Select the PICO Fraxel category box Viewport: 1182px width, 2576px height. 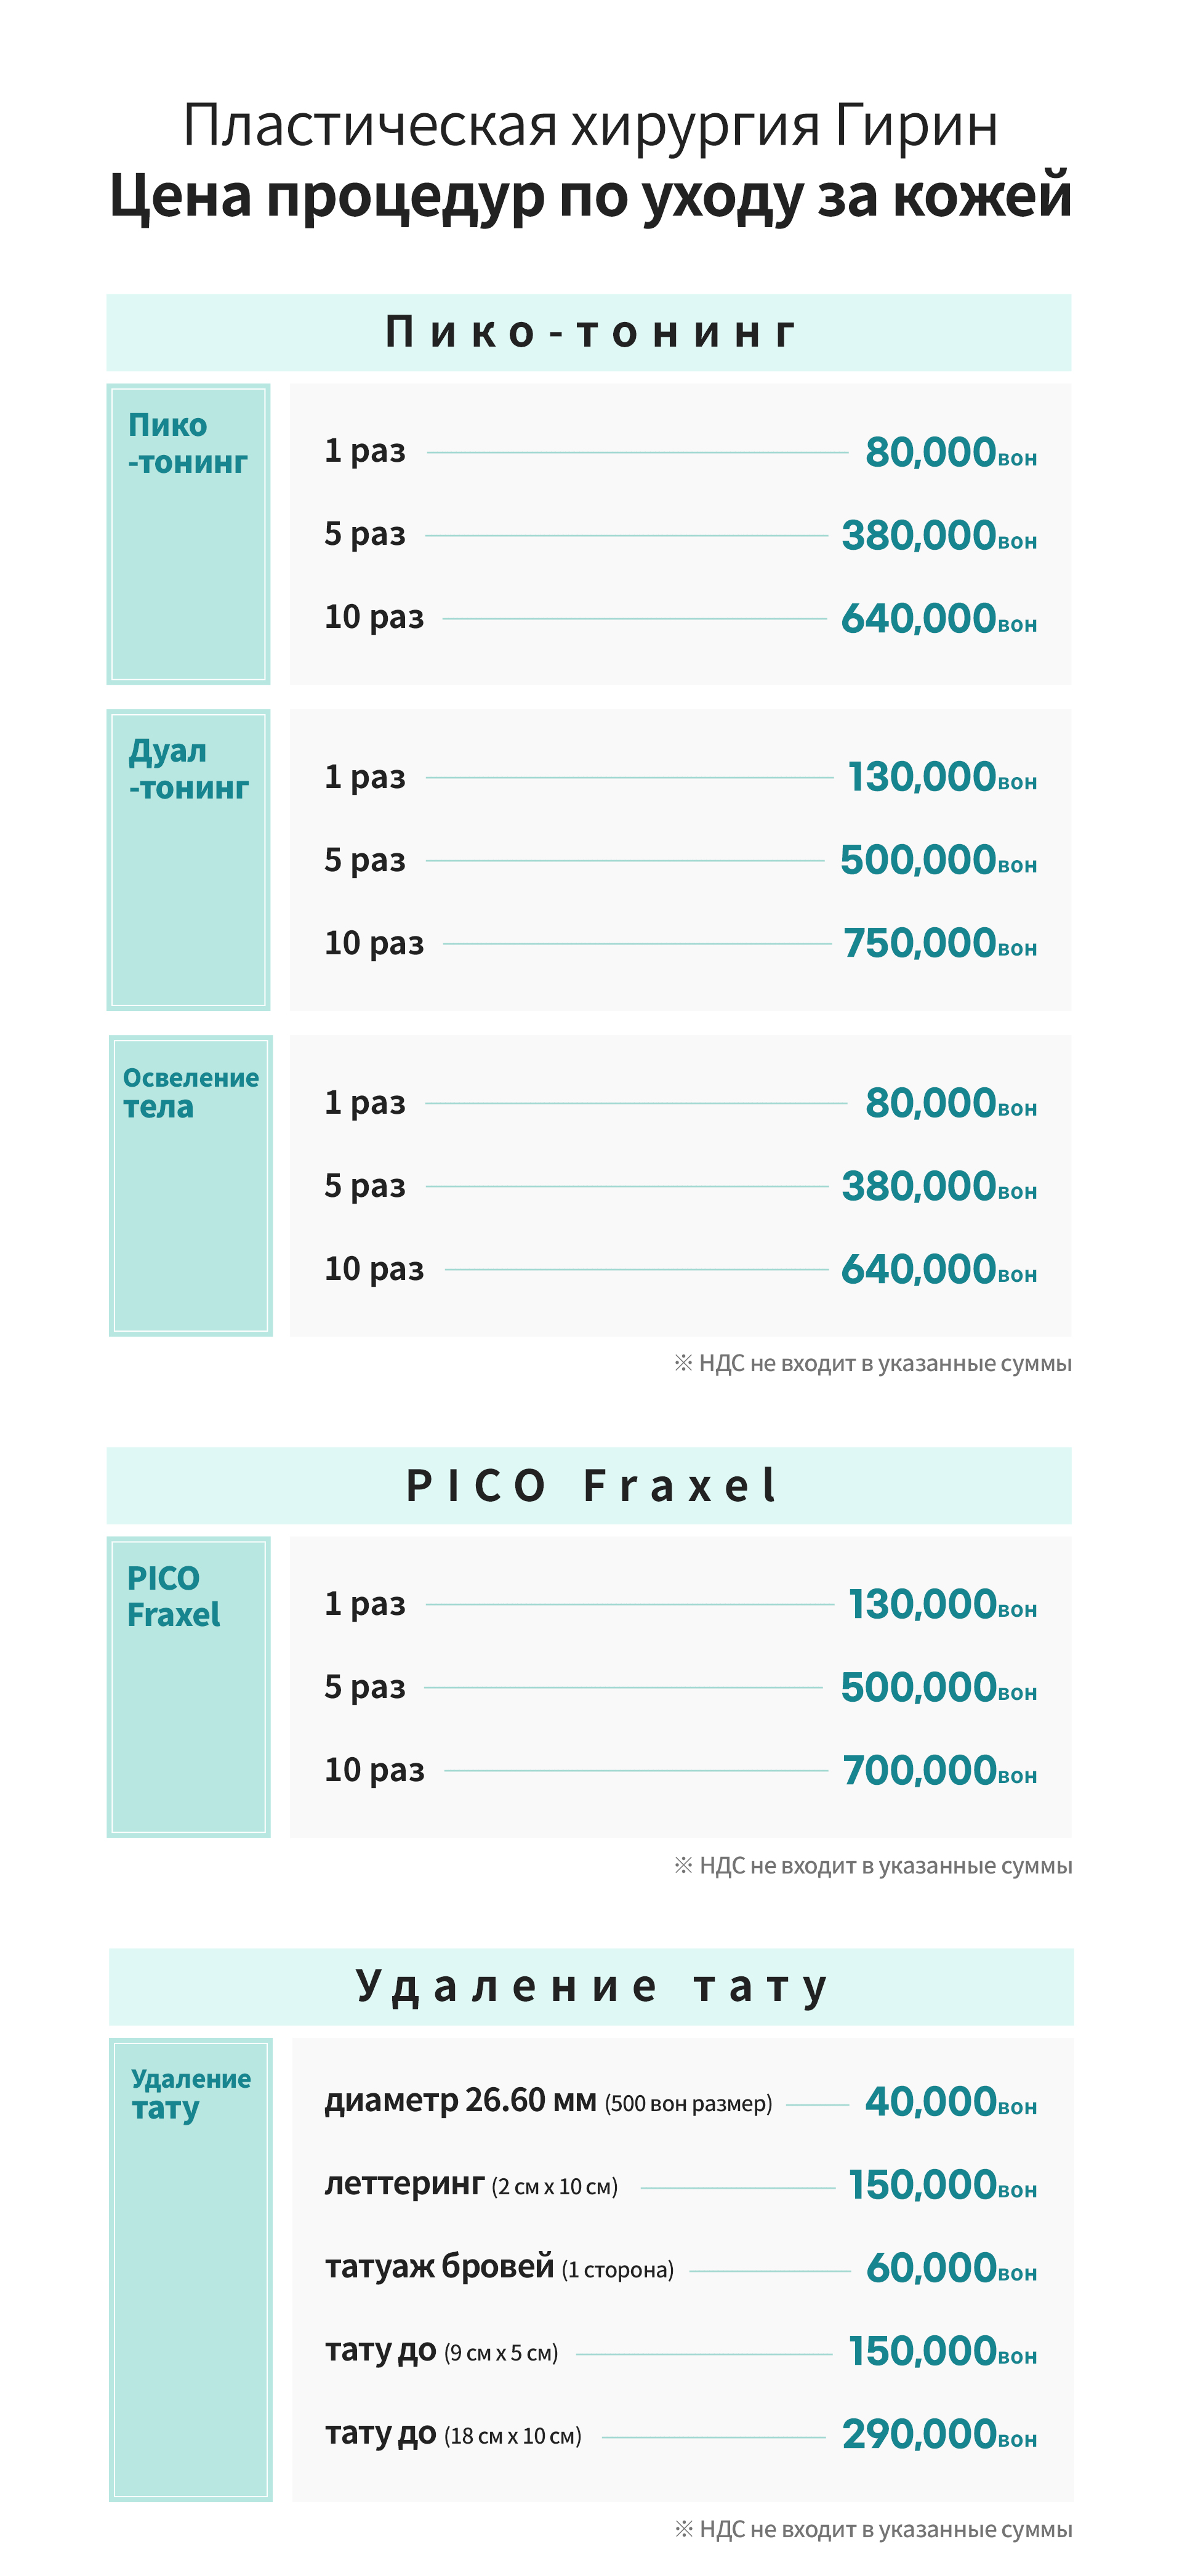tap(188, 1687)
